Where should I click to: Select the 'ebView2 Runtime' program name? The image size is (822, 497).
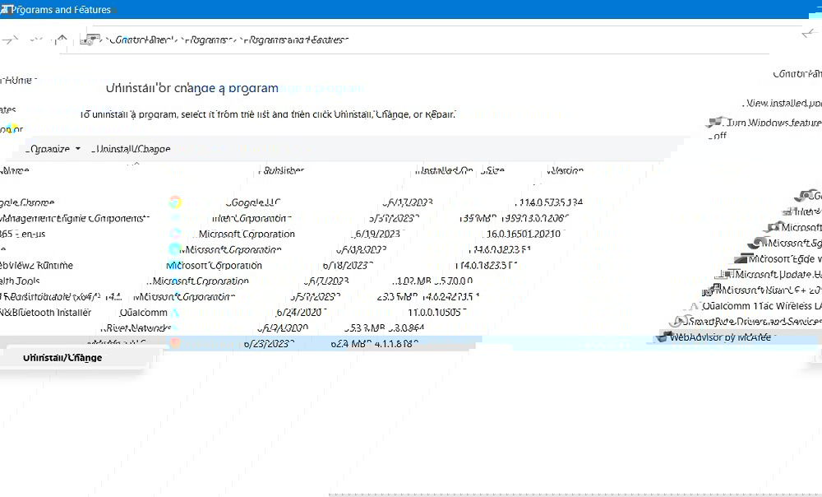[37, 266]
